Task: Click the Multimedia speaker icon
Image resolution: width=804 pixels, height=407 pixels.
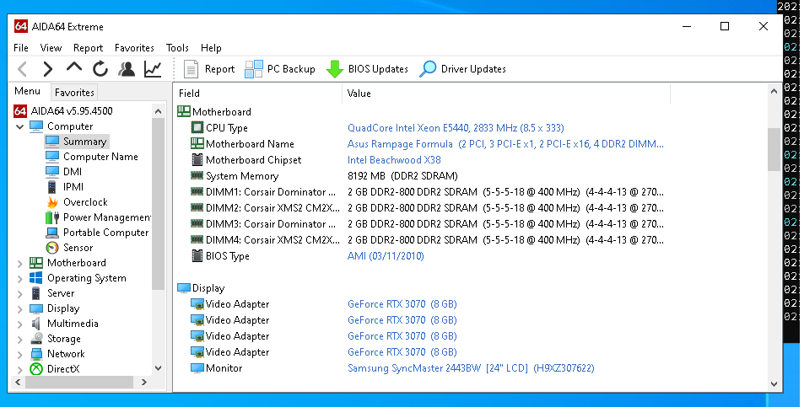Action: pyautogui.click(x=36, y=324)
